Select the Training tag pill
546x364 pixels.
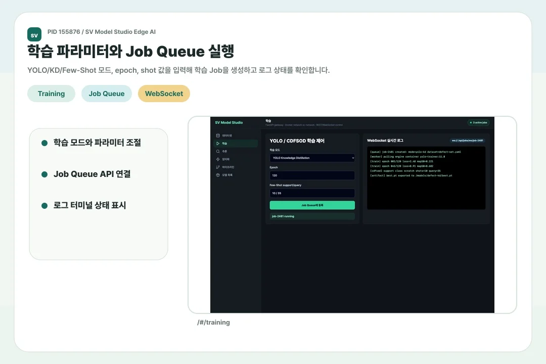point(51,94)
